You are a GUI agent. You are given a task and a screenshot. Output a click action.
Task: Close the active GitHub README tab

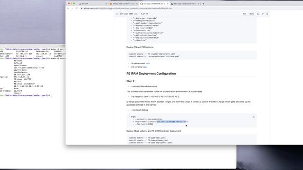pos(168,4)
